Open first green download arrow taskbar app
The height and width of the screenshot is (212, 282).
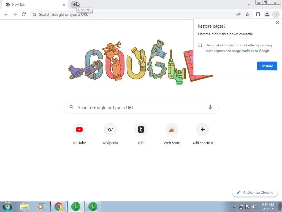pos(75,206)
